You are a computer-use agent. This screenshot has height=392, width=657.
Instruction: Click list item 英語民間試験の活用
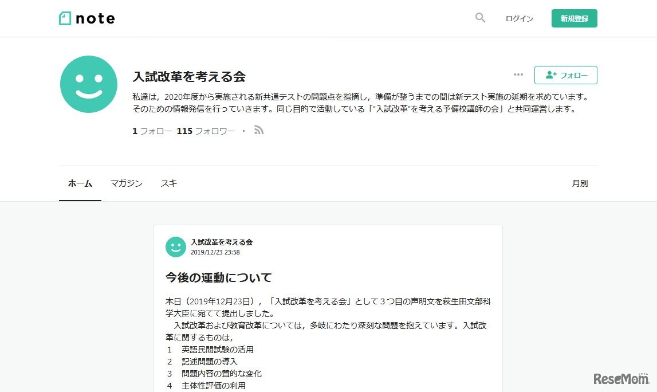point(218,350)
